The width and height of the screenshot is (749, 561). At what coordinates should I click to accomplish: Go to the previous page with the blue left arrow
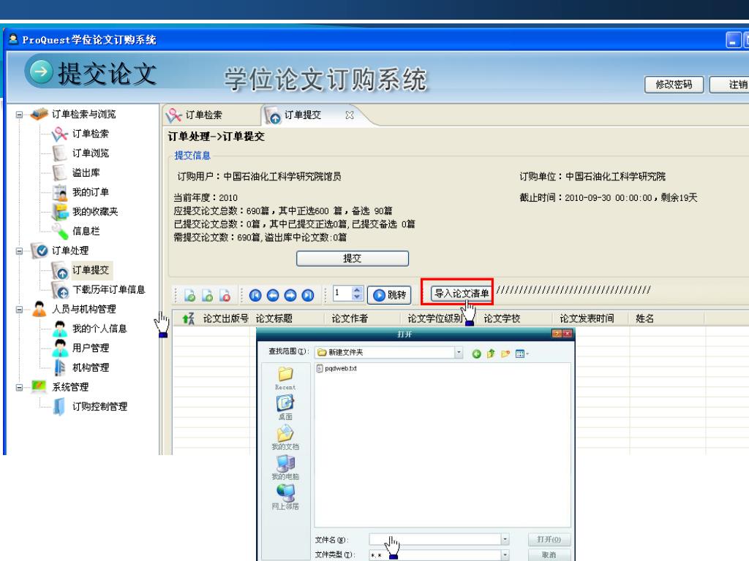click(x=273, y=296)
